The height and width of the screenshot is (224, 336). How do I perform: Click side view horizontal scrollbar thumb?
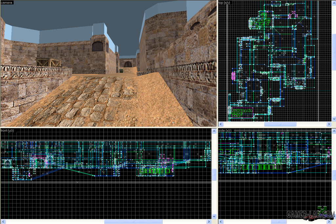click(x=279, y=222)
